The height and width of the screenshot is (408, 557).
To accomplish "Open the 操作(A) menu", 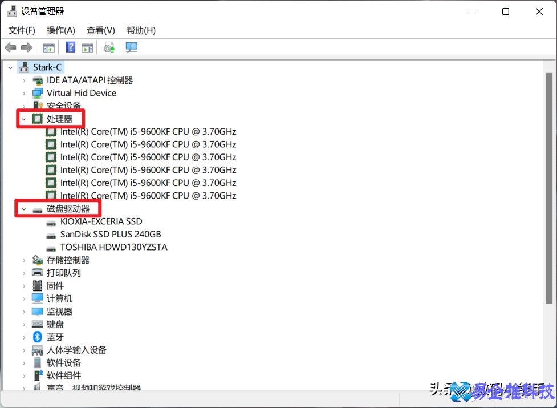I will point(60,30).
